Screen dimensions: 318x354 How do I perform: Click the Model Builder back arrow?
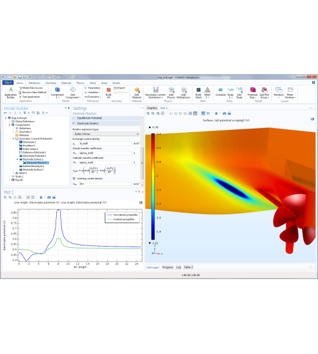[5, 113]
